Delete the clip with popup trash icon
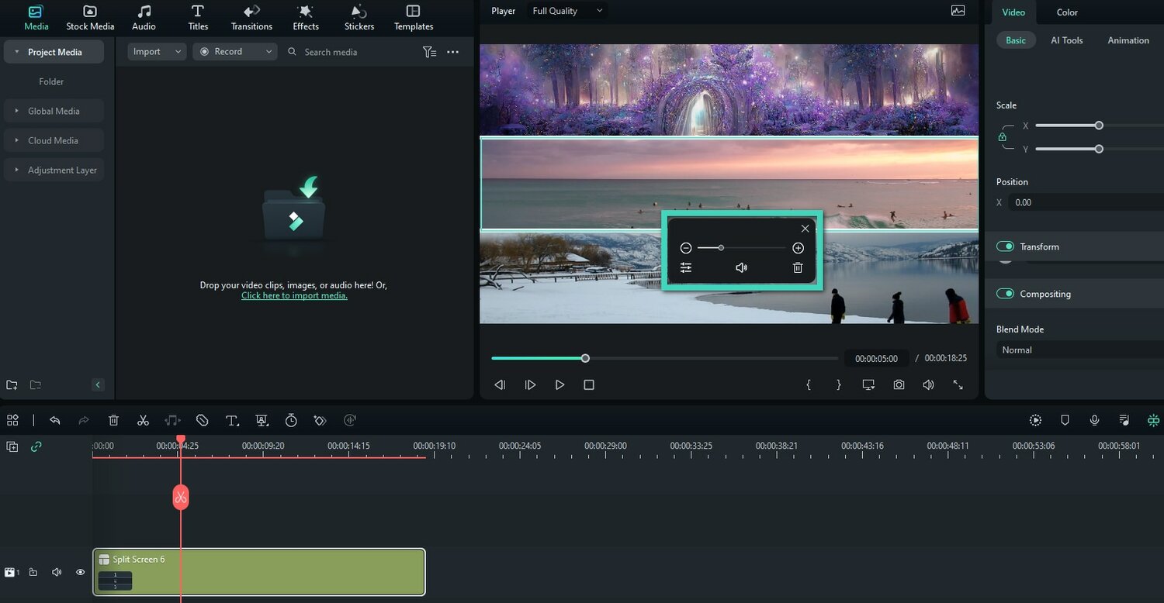The height and width of the screenshot is (603, 1164). coord(798,267)
